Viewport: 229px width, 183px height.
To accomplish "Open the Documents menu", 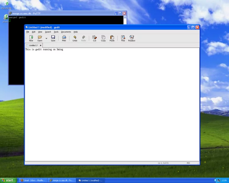I will (66, 32).
